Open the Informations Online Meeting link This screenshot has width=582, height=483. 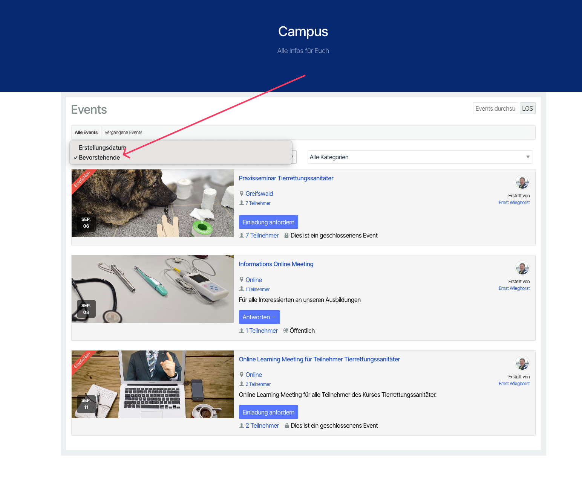click(276, 264)
